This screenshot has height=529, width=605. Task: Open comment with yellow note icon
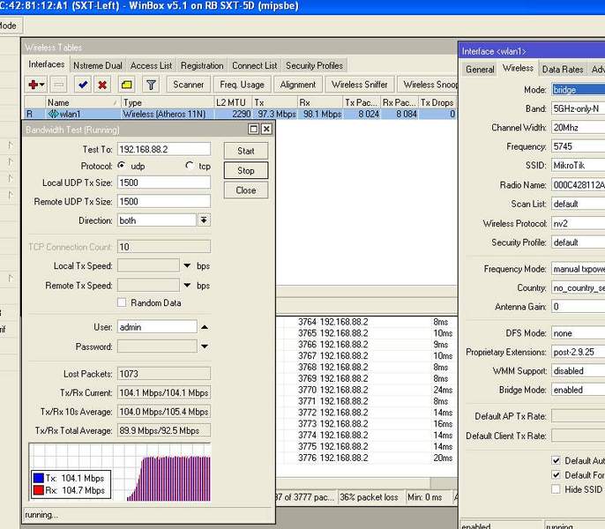point(127,85)
